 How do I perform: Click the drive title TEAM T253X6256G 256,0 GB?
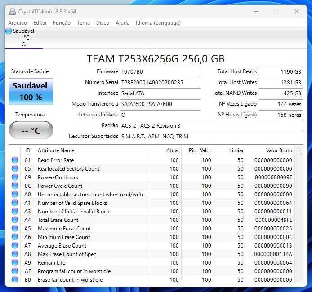pyautogui.click(x=156, y=59)
